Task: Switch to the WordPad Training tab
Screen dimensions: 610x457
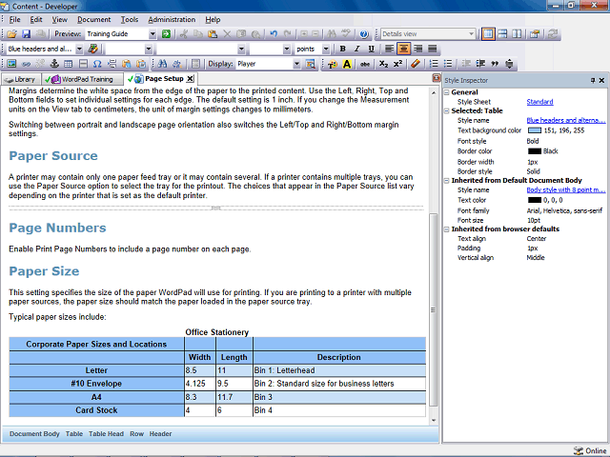Action: coord(83,79)
